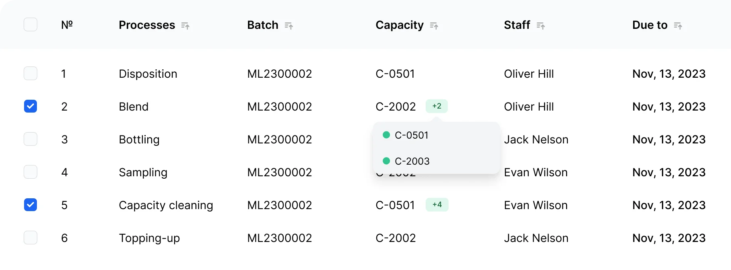Click green status dot beside C-0501 in popup
This screenshot has width=731, height=270.
point(386,135)
